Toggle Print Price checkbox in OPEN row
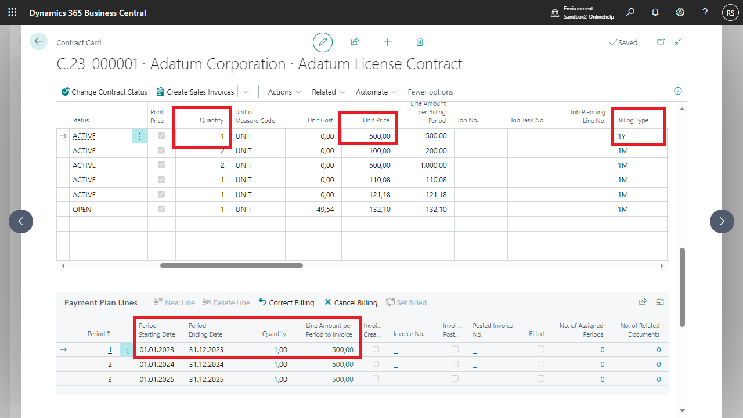Viewport: 743px width, 418px height. [161, 209]
